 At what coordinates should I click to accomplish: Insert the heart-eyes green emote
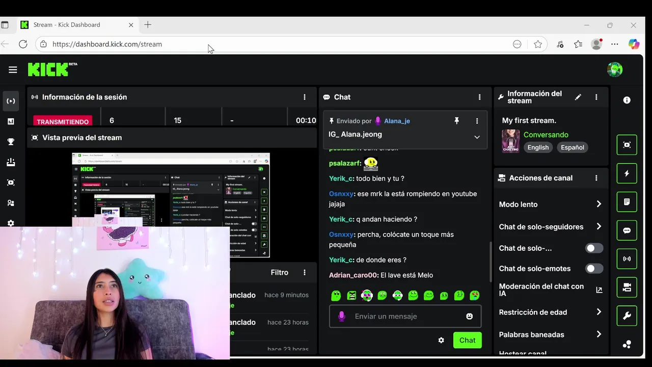pos(474,295)
